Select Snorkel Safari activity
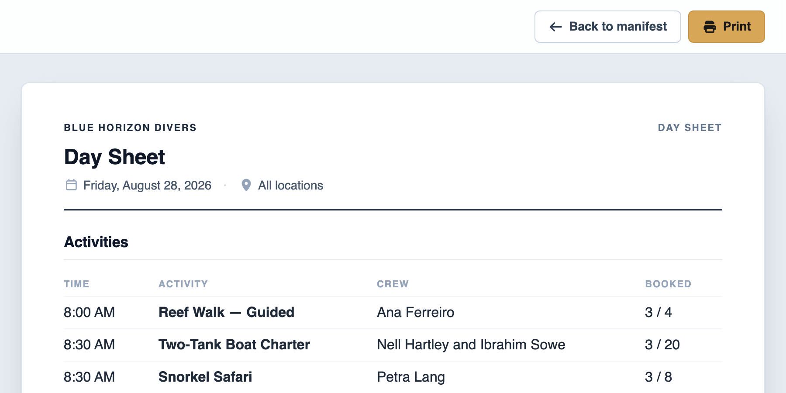This screenshot has height=393, width=786. (205, 377)
